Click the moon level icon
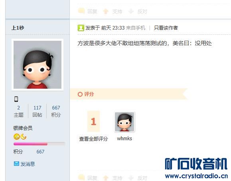 point(24,137)
